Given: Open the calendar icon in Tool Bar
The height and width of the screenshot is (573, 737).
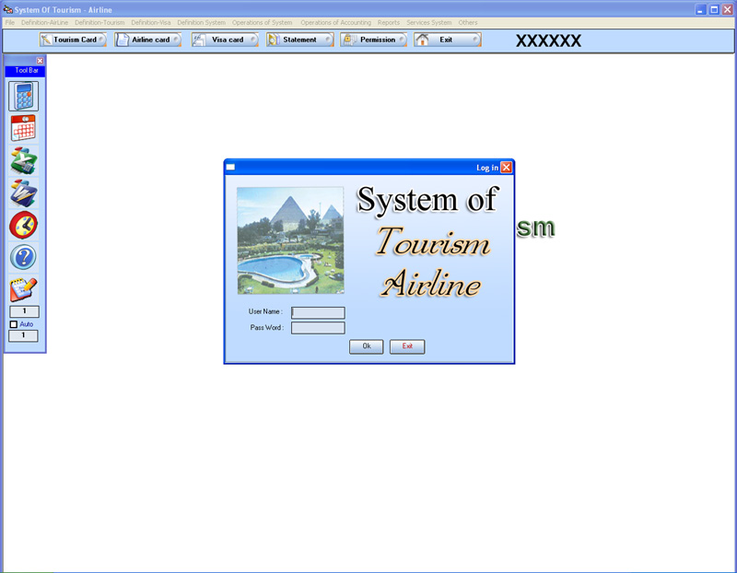Looking at the screenshot, I should [24, 128].
